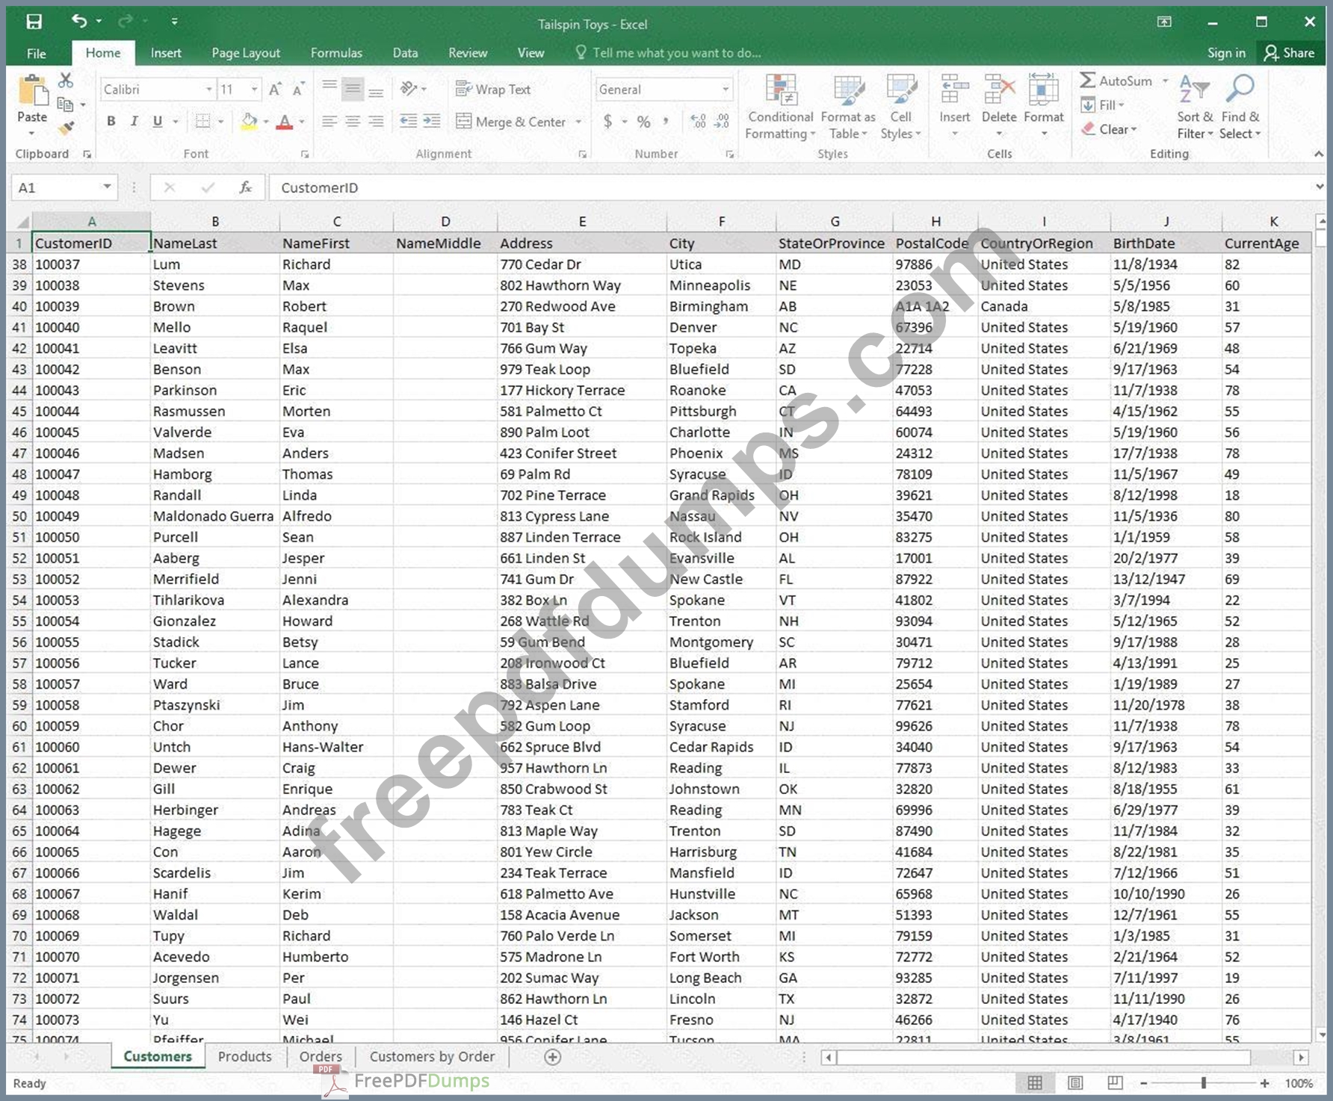Open the Name Box dropdown arrow
The width and height of the screenshot is (1333, 1101).
[108, 187]
